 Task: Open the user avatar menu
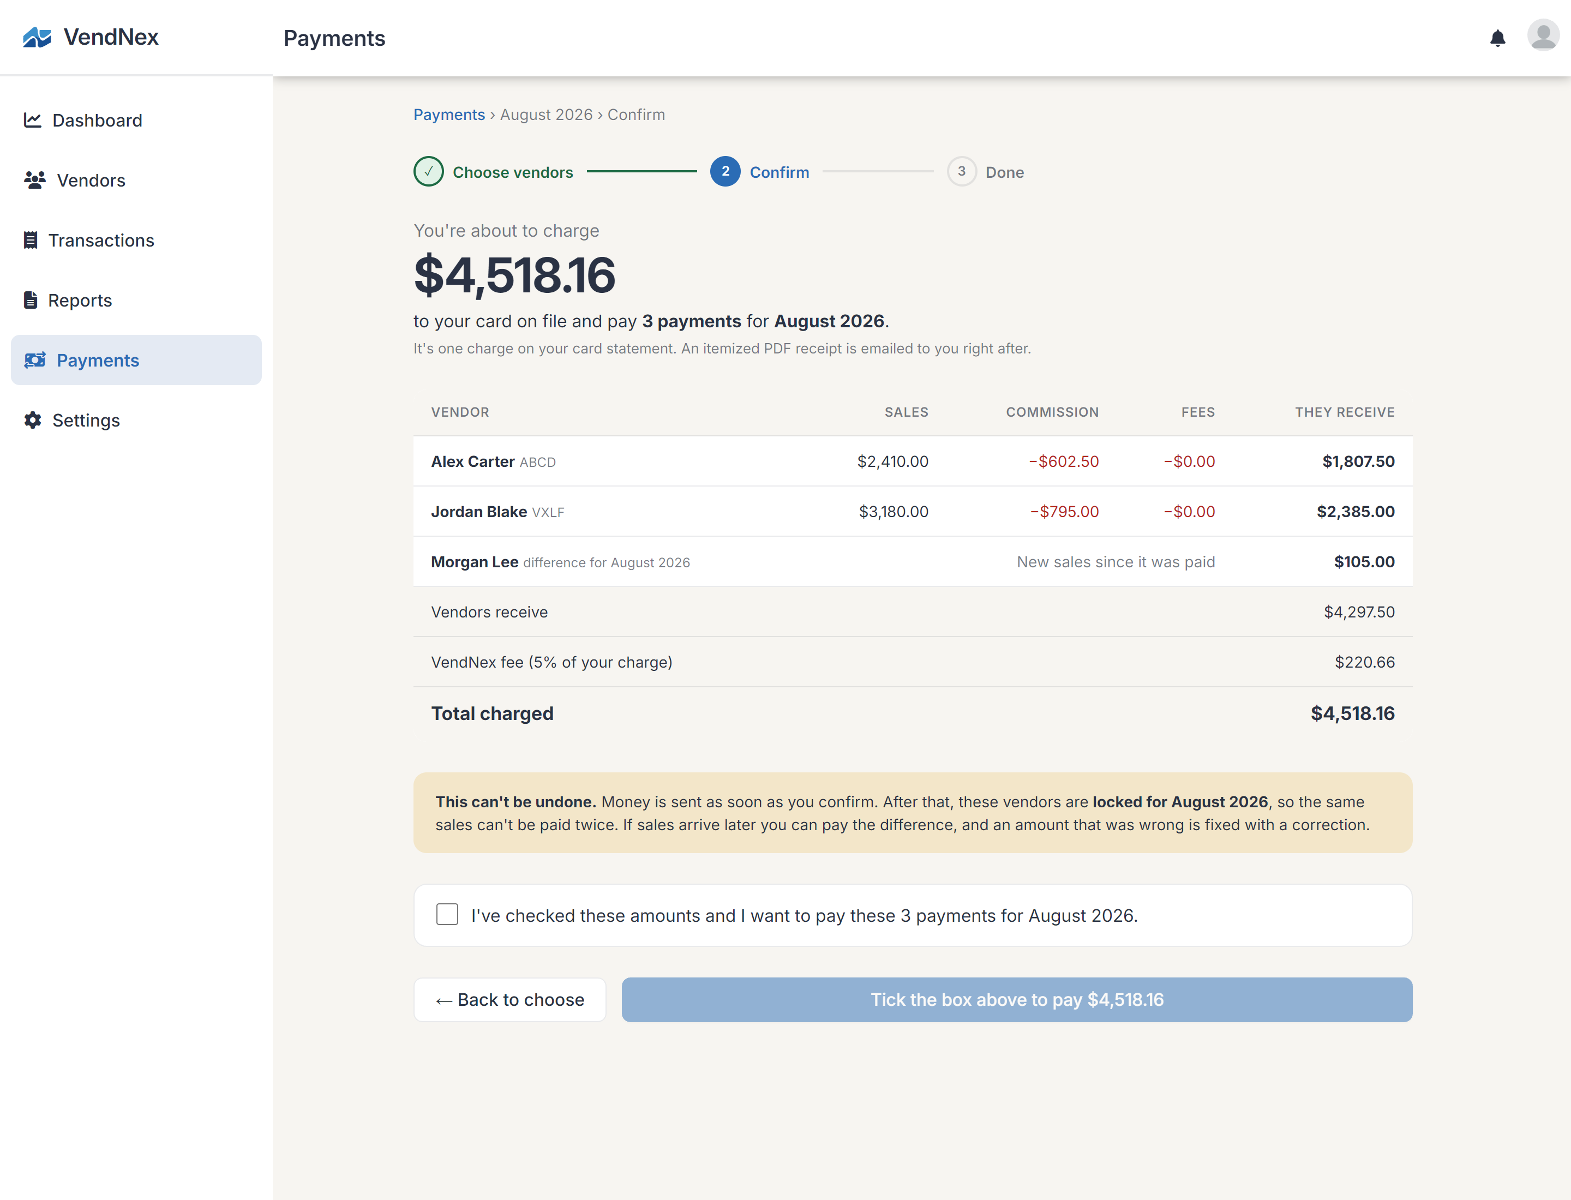(1543, 35)
